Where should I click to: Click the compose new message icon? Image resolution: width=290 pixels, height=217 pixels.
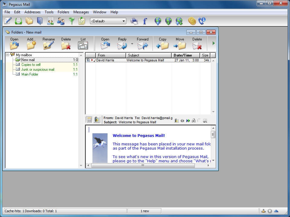(x=8, y=21)
